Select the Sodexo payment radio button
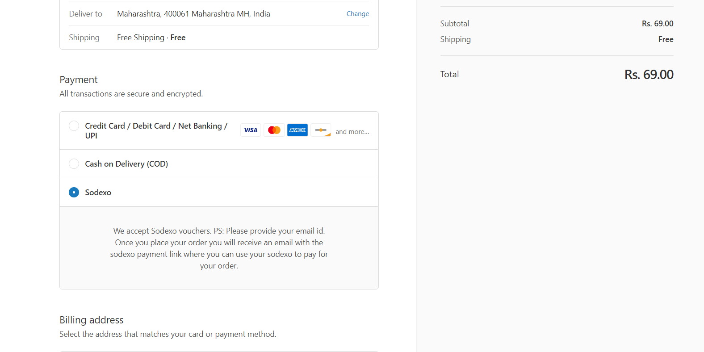Image resolution: width=704 pixels, height=352 pixels. tap(74, 193)
